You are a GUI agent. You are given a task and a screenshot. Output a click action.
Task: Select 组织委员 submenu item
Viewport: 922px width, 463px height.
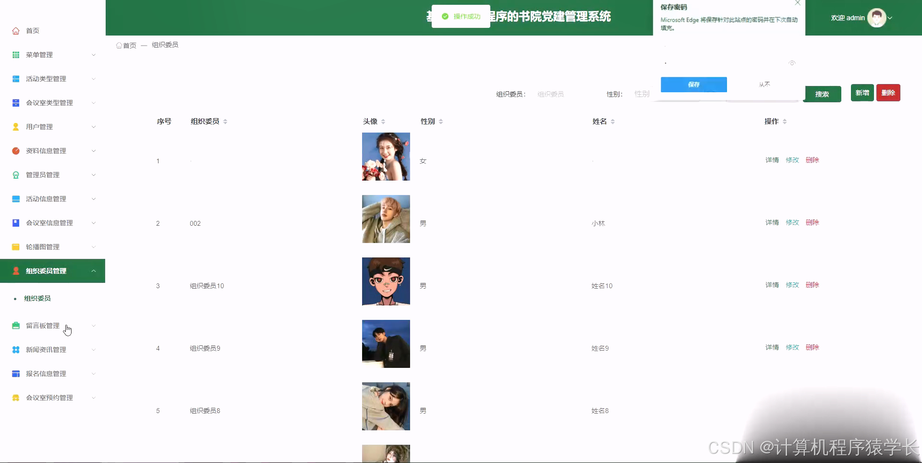(x=37, y=298)
